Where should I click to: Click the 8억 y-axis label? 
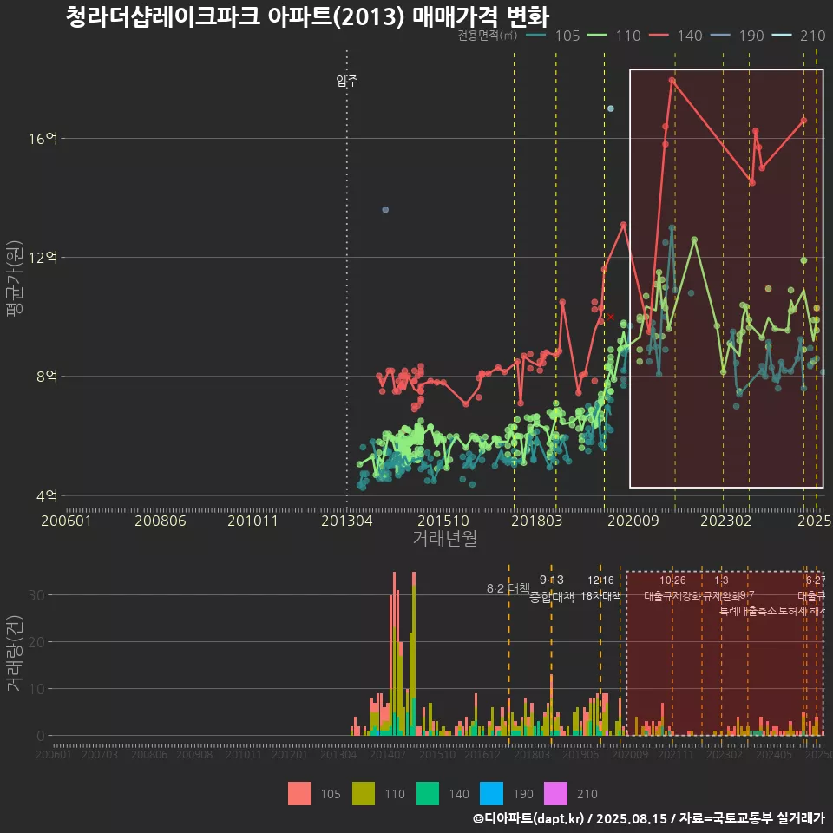coord(47,377)
